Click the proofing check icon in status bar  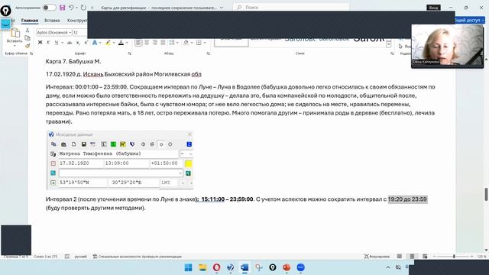tap(67, 257)
